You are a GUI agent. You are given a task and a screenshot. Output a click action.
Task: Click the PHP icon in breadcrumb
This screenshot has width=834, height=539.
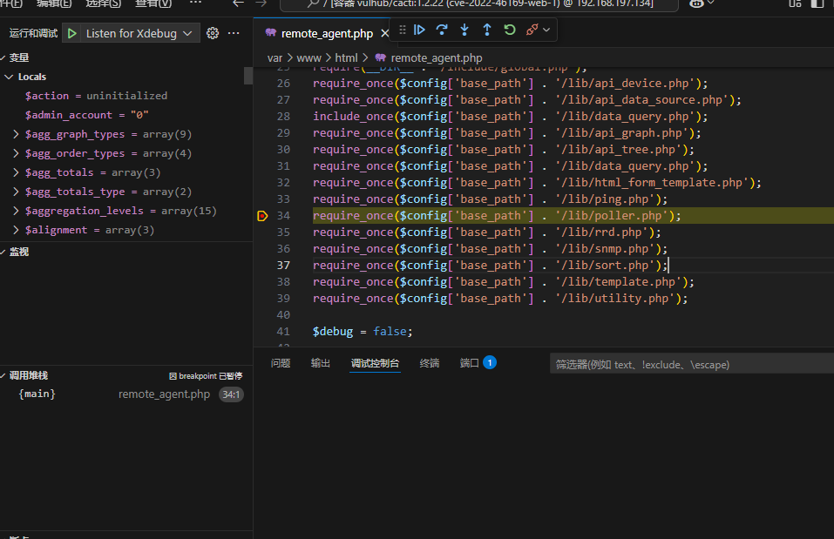pos(380,58)
